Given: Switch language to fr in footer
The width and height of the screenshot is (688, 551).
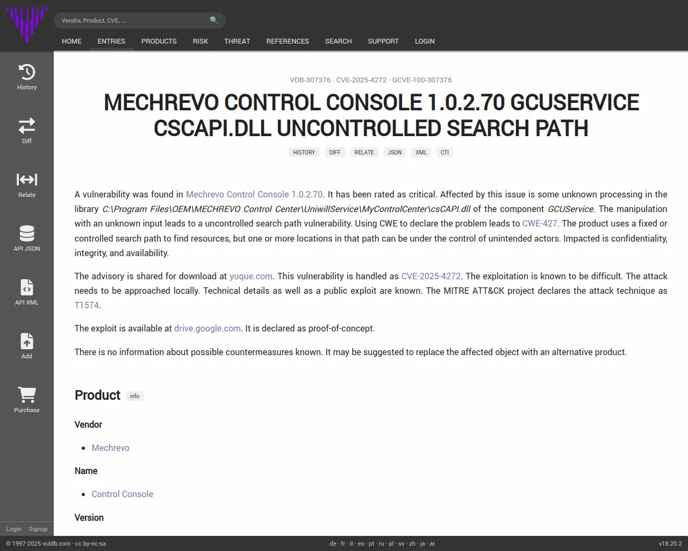Looking at the screenshot, I should pyautogui.click(x=343, y=543).
